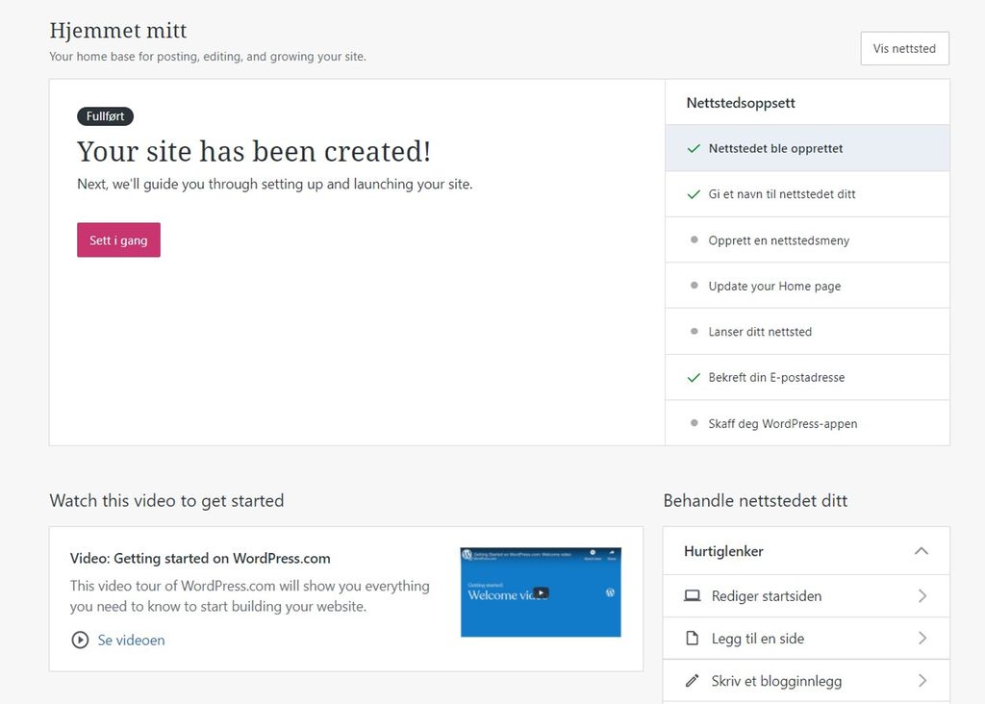Select the monitor icon beside Rediger startsiden
The height and width of the screenshot is (704, 985).
pos(692,596)
